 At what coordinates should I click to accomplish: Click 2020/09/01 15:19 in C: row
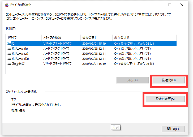click(94, 44)
